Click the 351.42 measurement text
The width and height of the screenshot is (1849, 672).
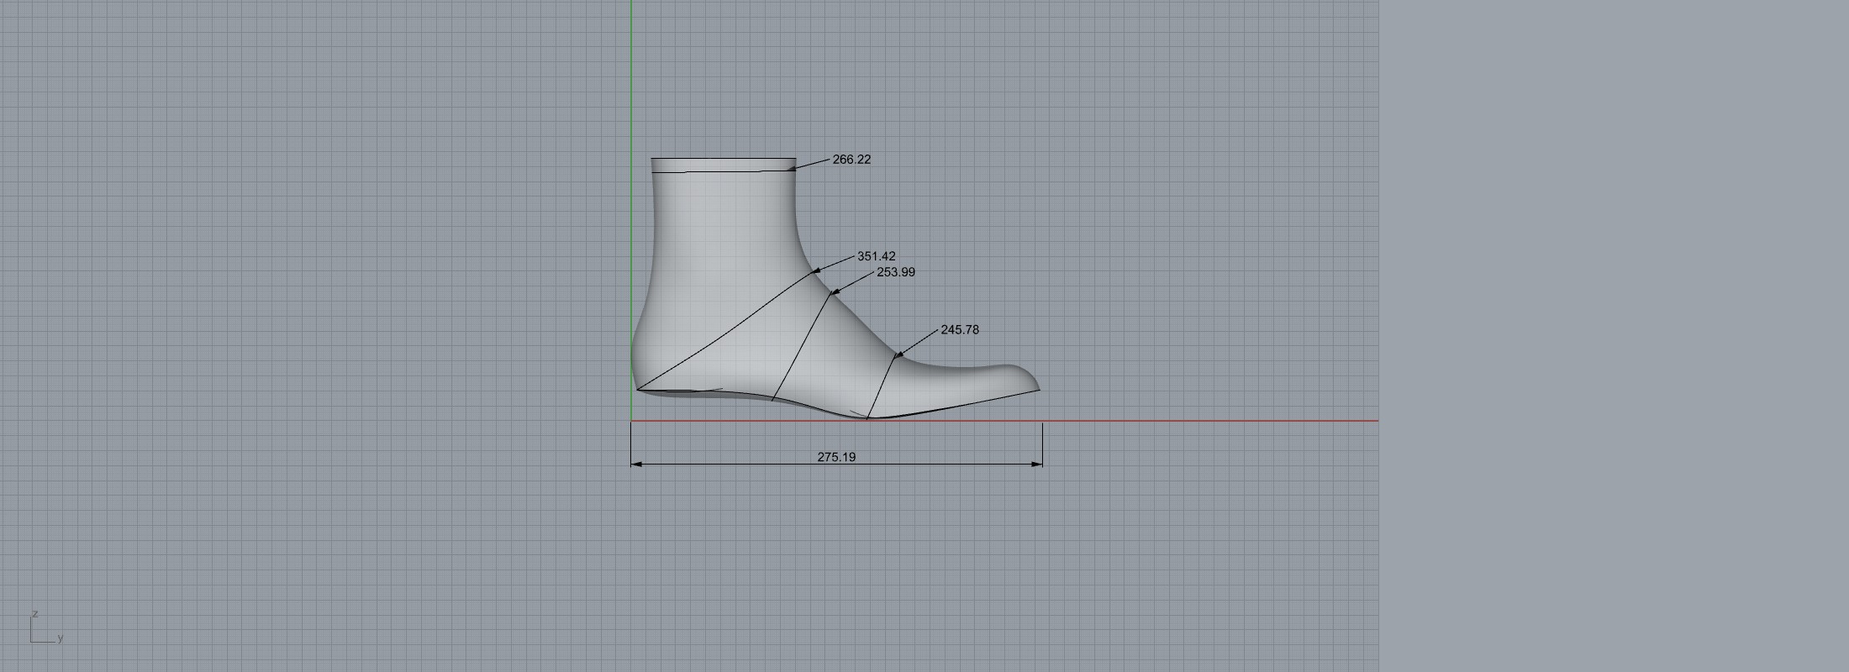pos(876,256)
